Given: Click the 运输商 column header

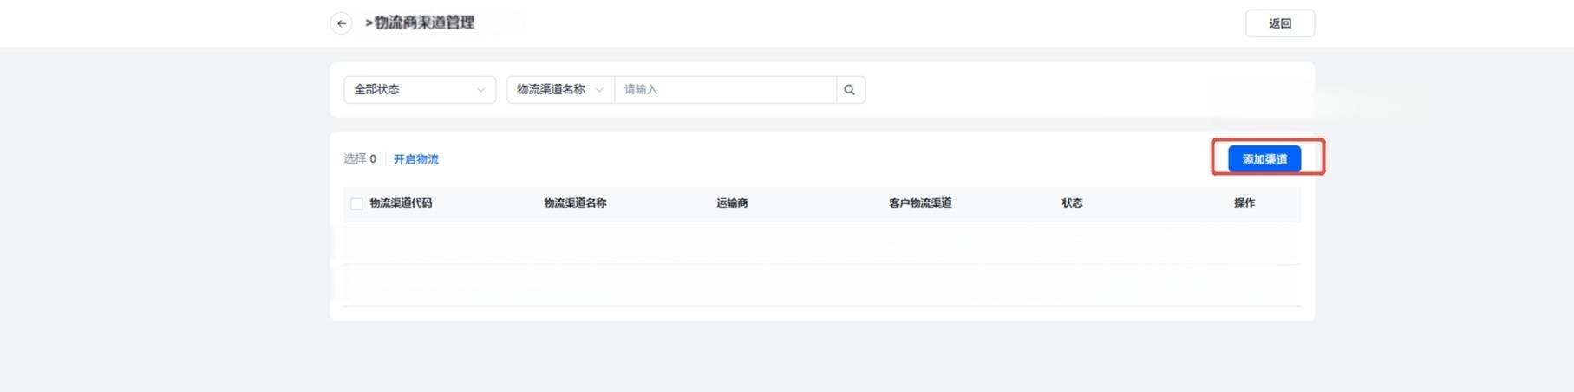Looking at the screenshot, I should click(732, 203).
